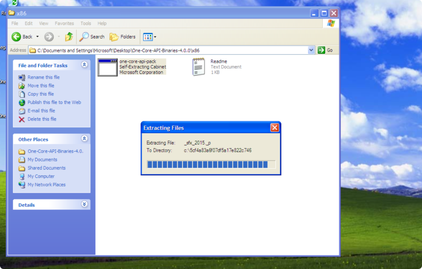This screenshot has width=422, height=269.
Task: Open the Tools menu
Action: [x=86, y=23]
